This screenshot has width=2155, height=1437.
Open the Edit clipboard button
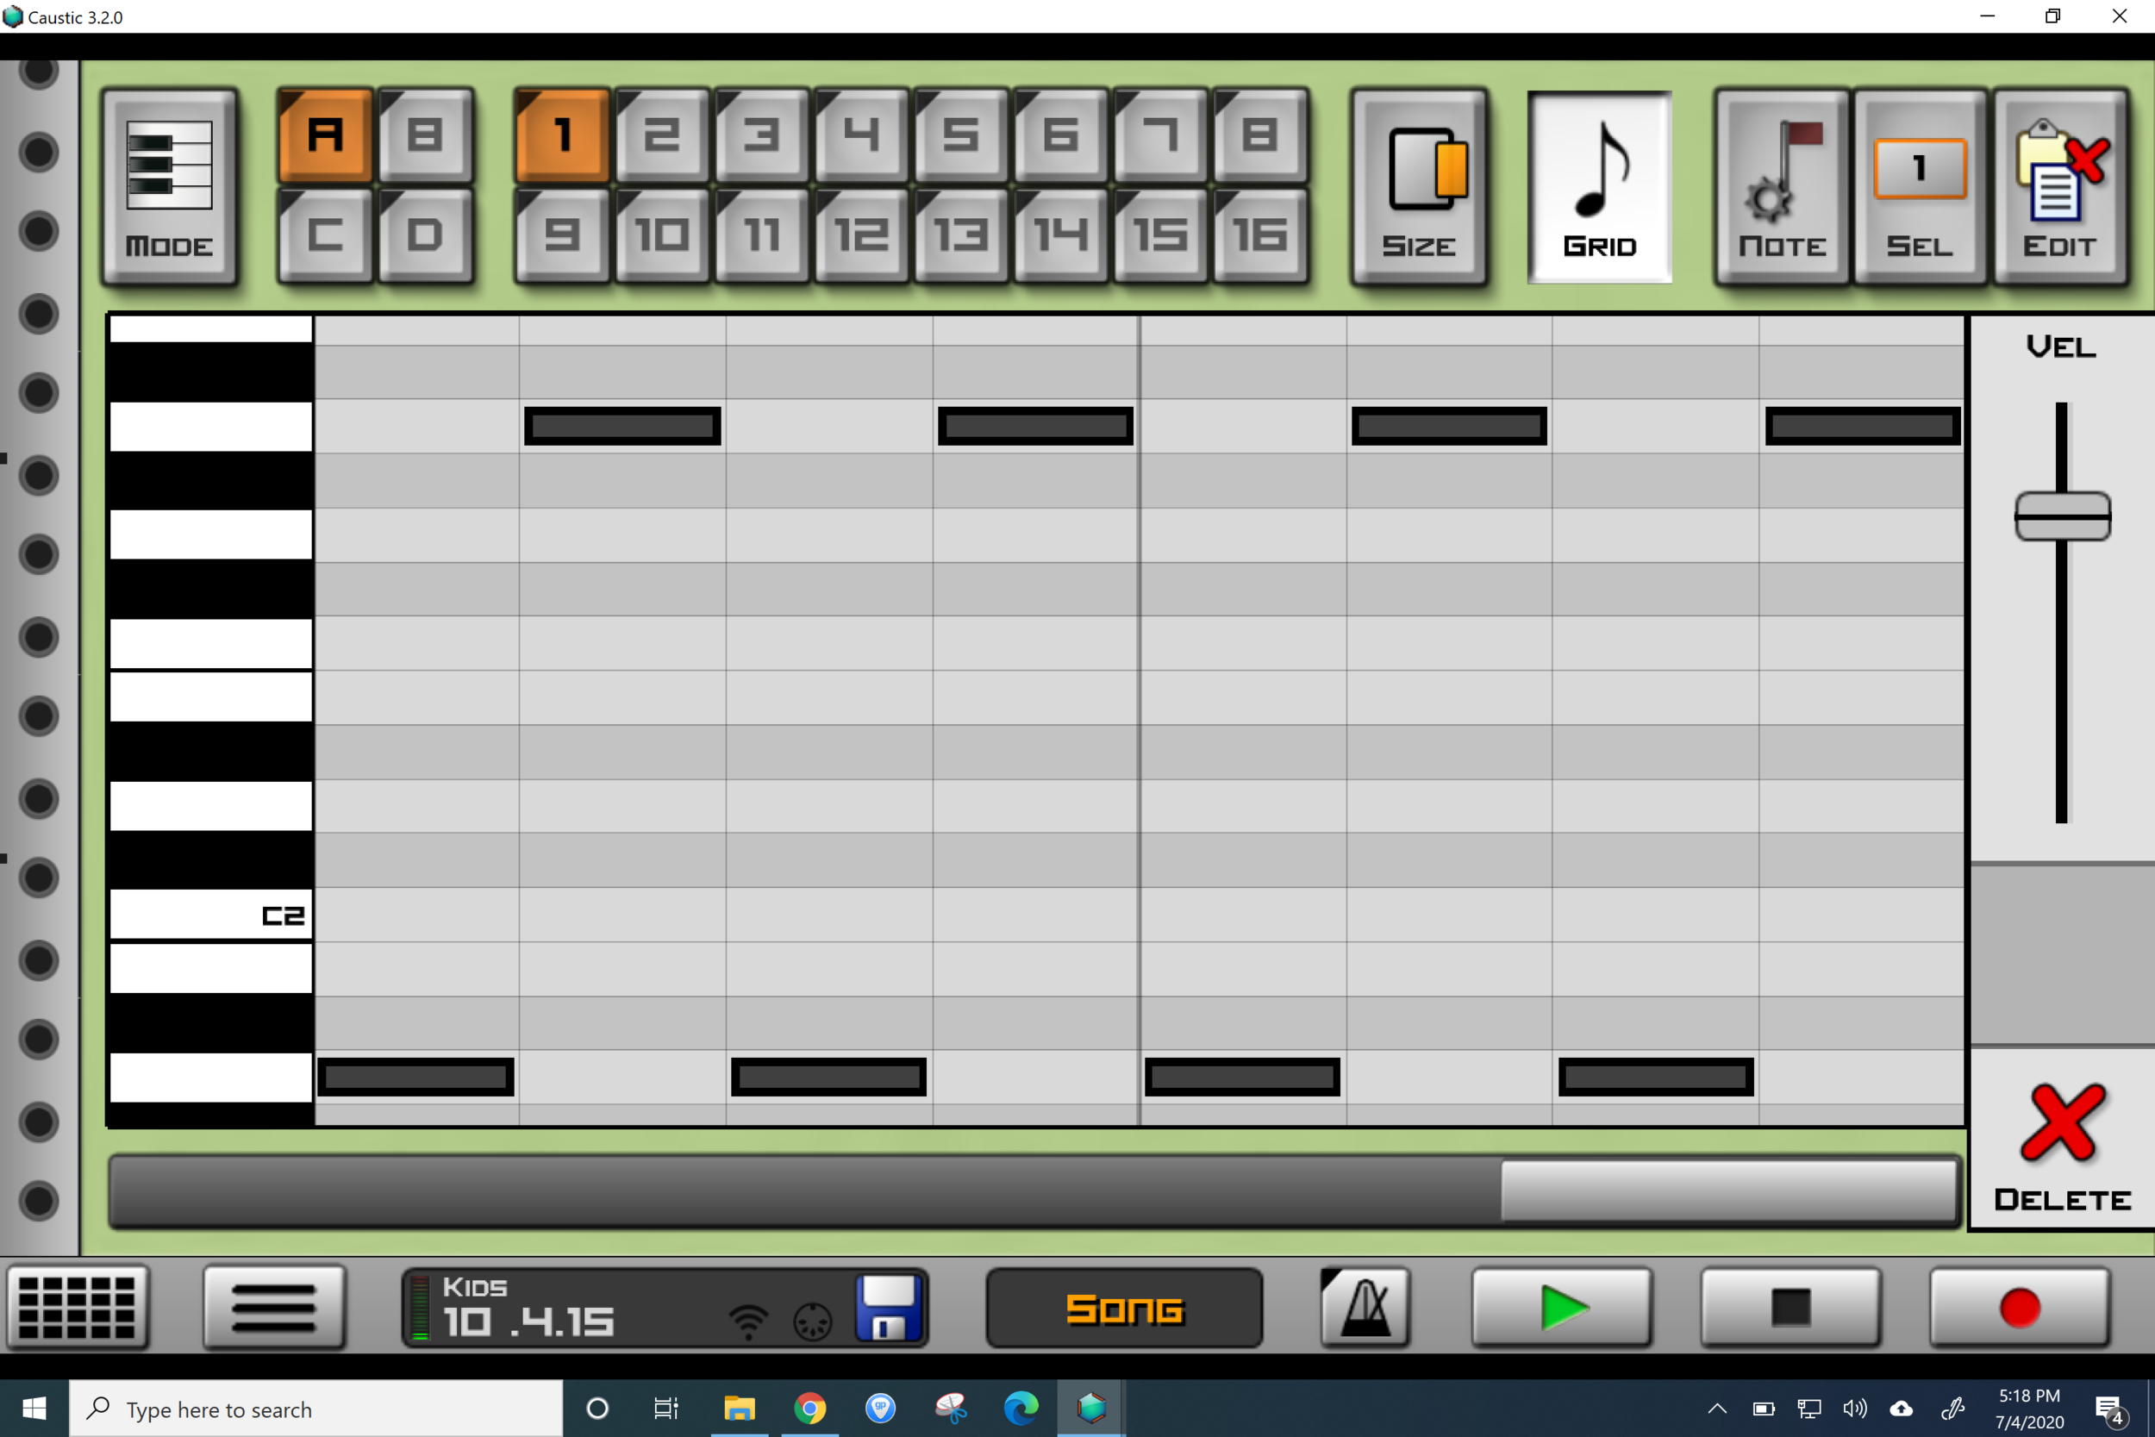(2058, 187)
